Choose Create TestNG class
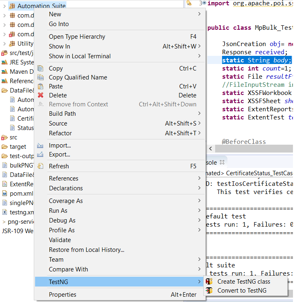 (x=246, y=282)
